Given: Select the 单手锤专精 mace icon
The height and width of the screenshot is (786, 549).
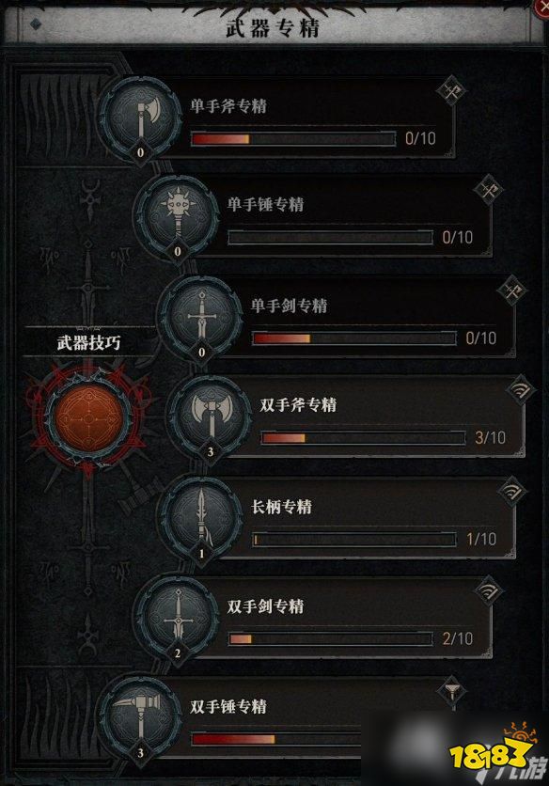Looking at the screenshot, I should [178, 217].
